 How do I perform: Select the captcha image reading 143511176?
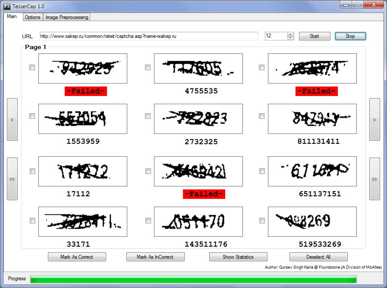[x=198, y=222]
